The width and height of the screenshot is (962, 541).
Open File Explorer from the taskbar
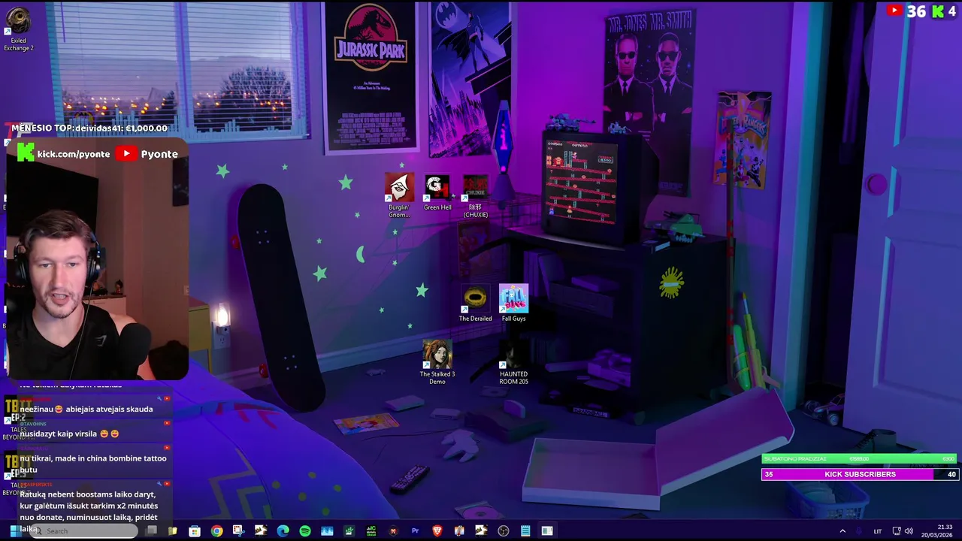pyautogui.click(x=172, y=530)
